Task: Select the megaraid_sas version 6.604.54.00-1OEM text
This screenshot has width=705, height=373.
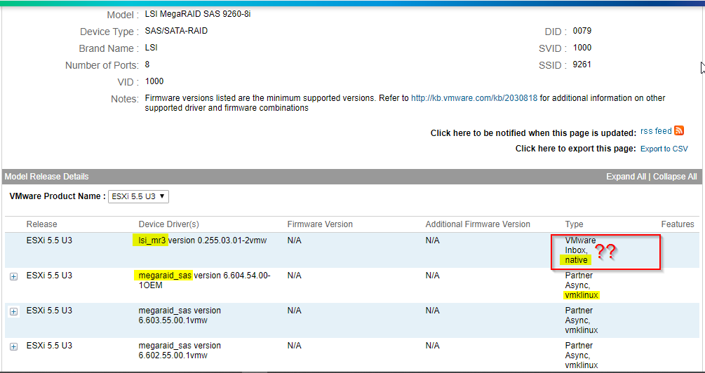Action: coord(205,280)
